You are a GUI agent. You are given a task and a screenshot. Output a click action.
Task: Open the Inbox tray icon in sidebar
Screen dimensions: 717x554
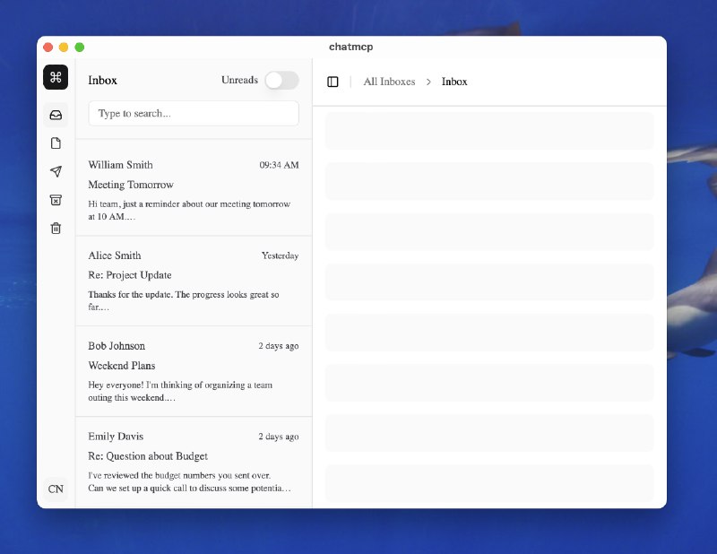coord(56,115)
